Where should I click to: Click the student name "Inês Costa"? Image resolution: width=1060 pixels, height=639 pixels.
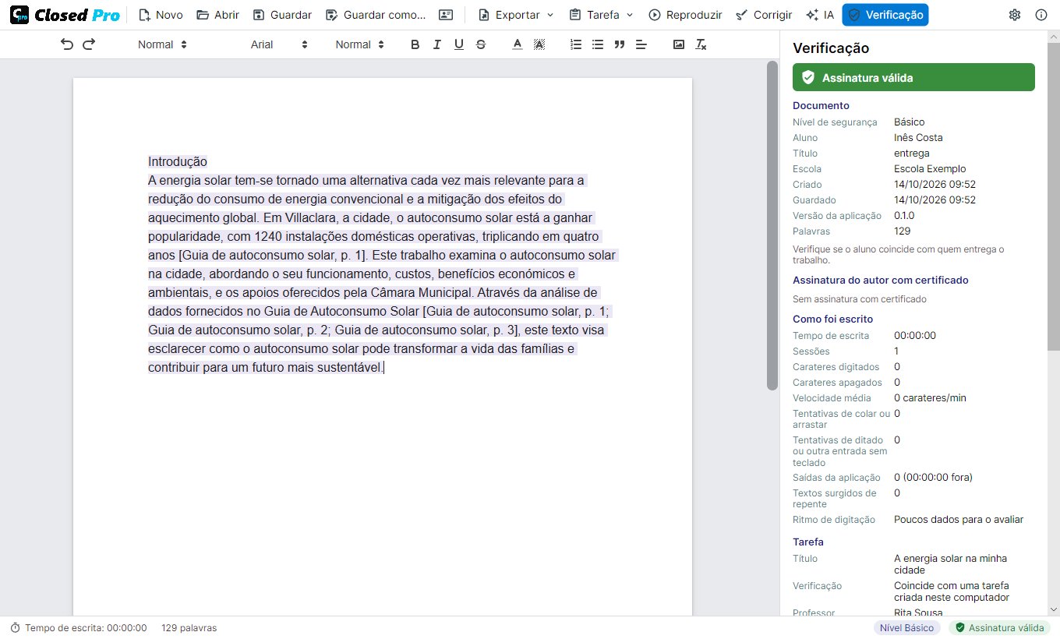(918, 137)
